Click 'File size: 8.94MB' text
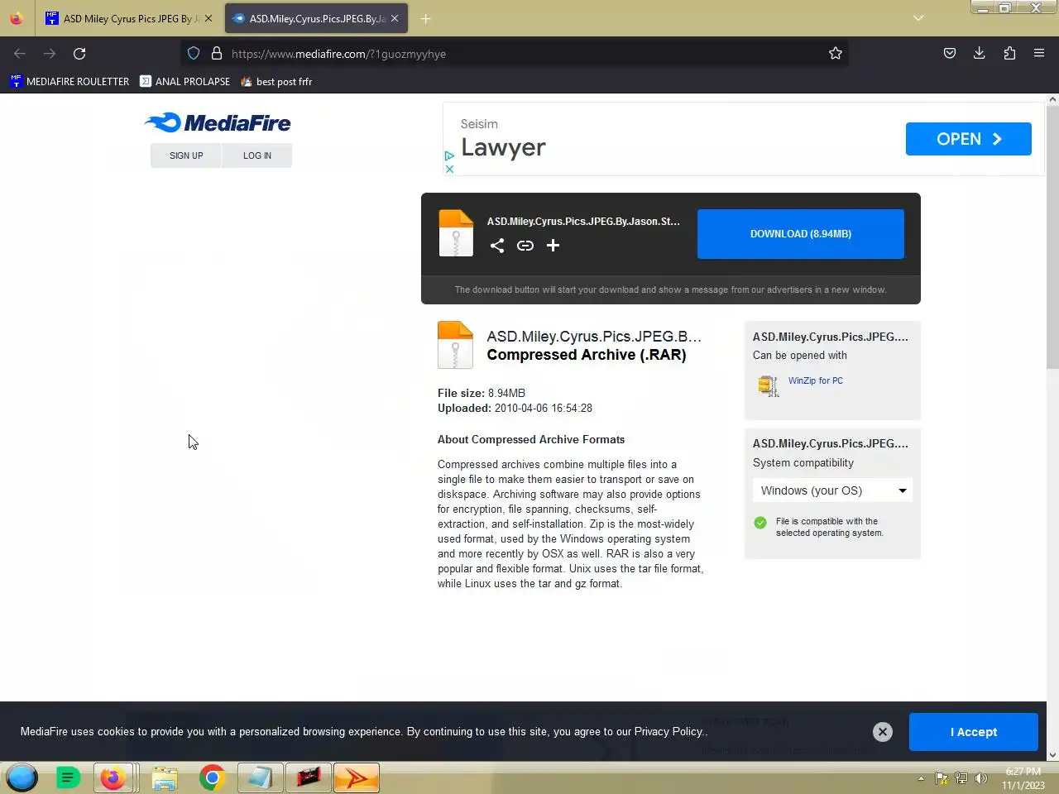 click(482, 393)
